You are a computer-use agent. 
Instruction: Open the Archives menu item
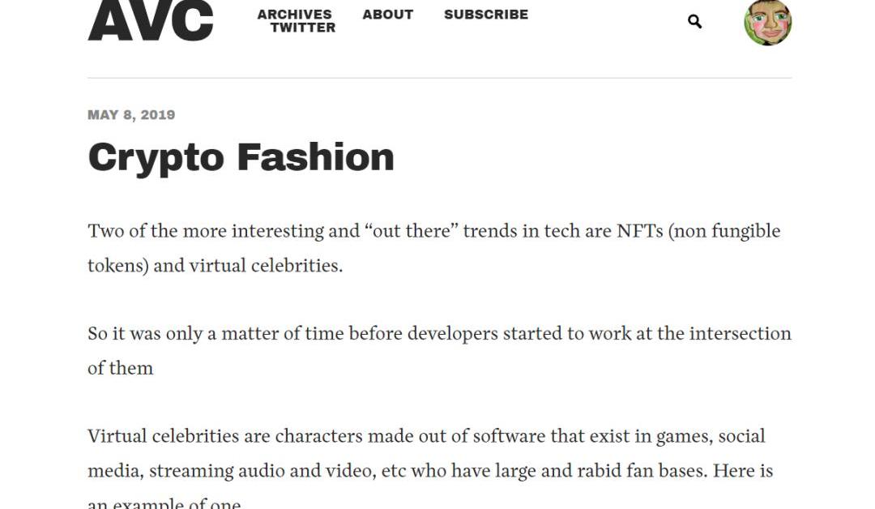click(x=294, y=15)
